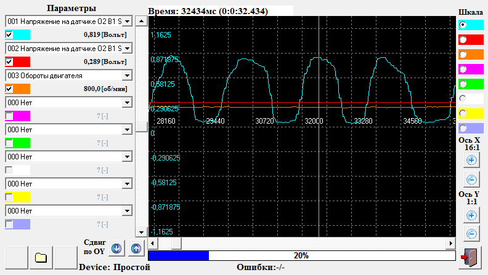Viewport: 488px width, 275px height.
Task: Uncheck the cyan parameter 001 checkbox
Action: pos(9,35)
